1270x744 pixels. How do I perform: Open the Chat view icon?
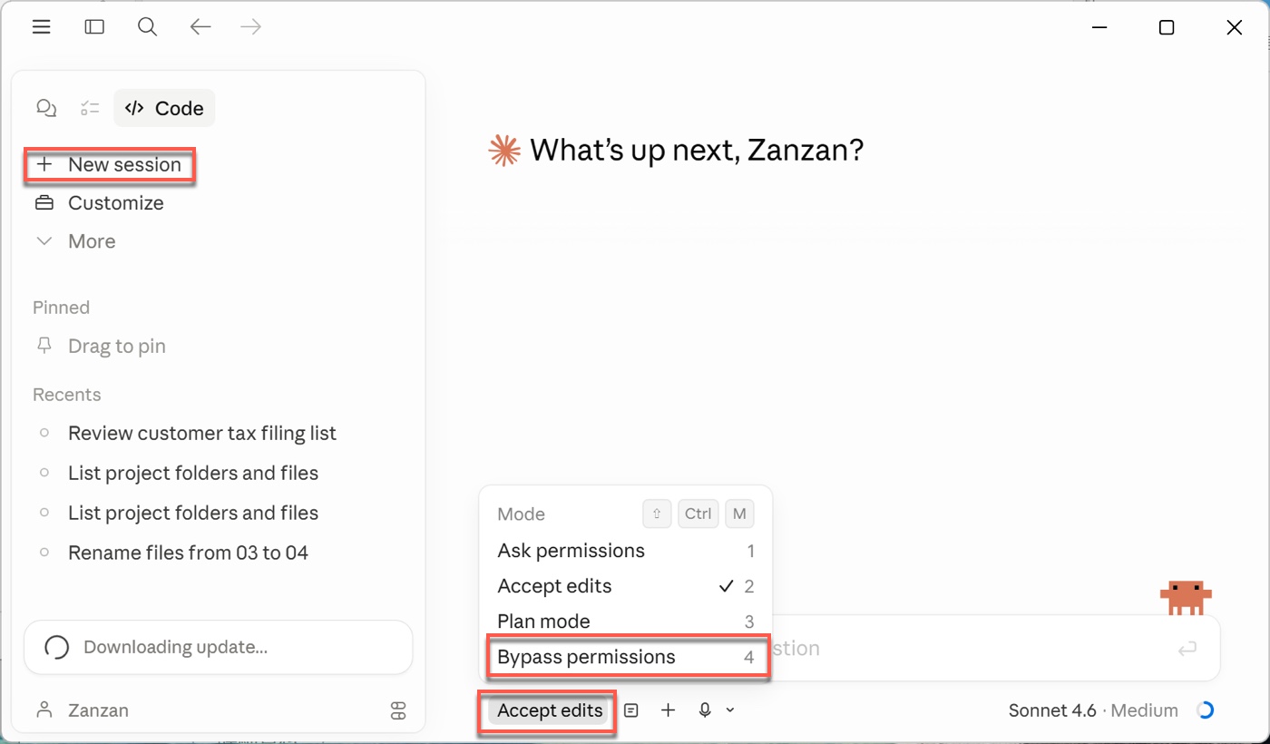click(x=46, y=109)
